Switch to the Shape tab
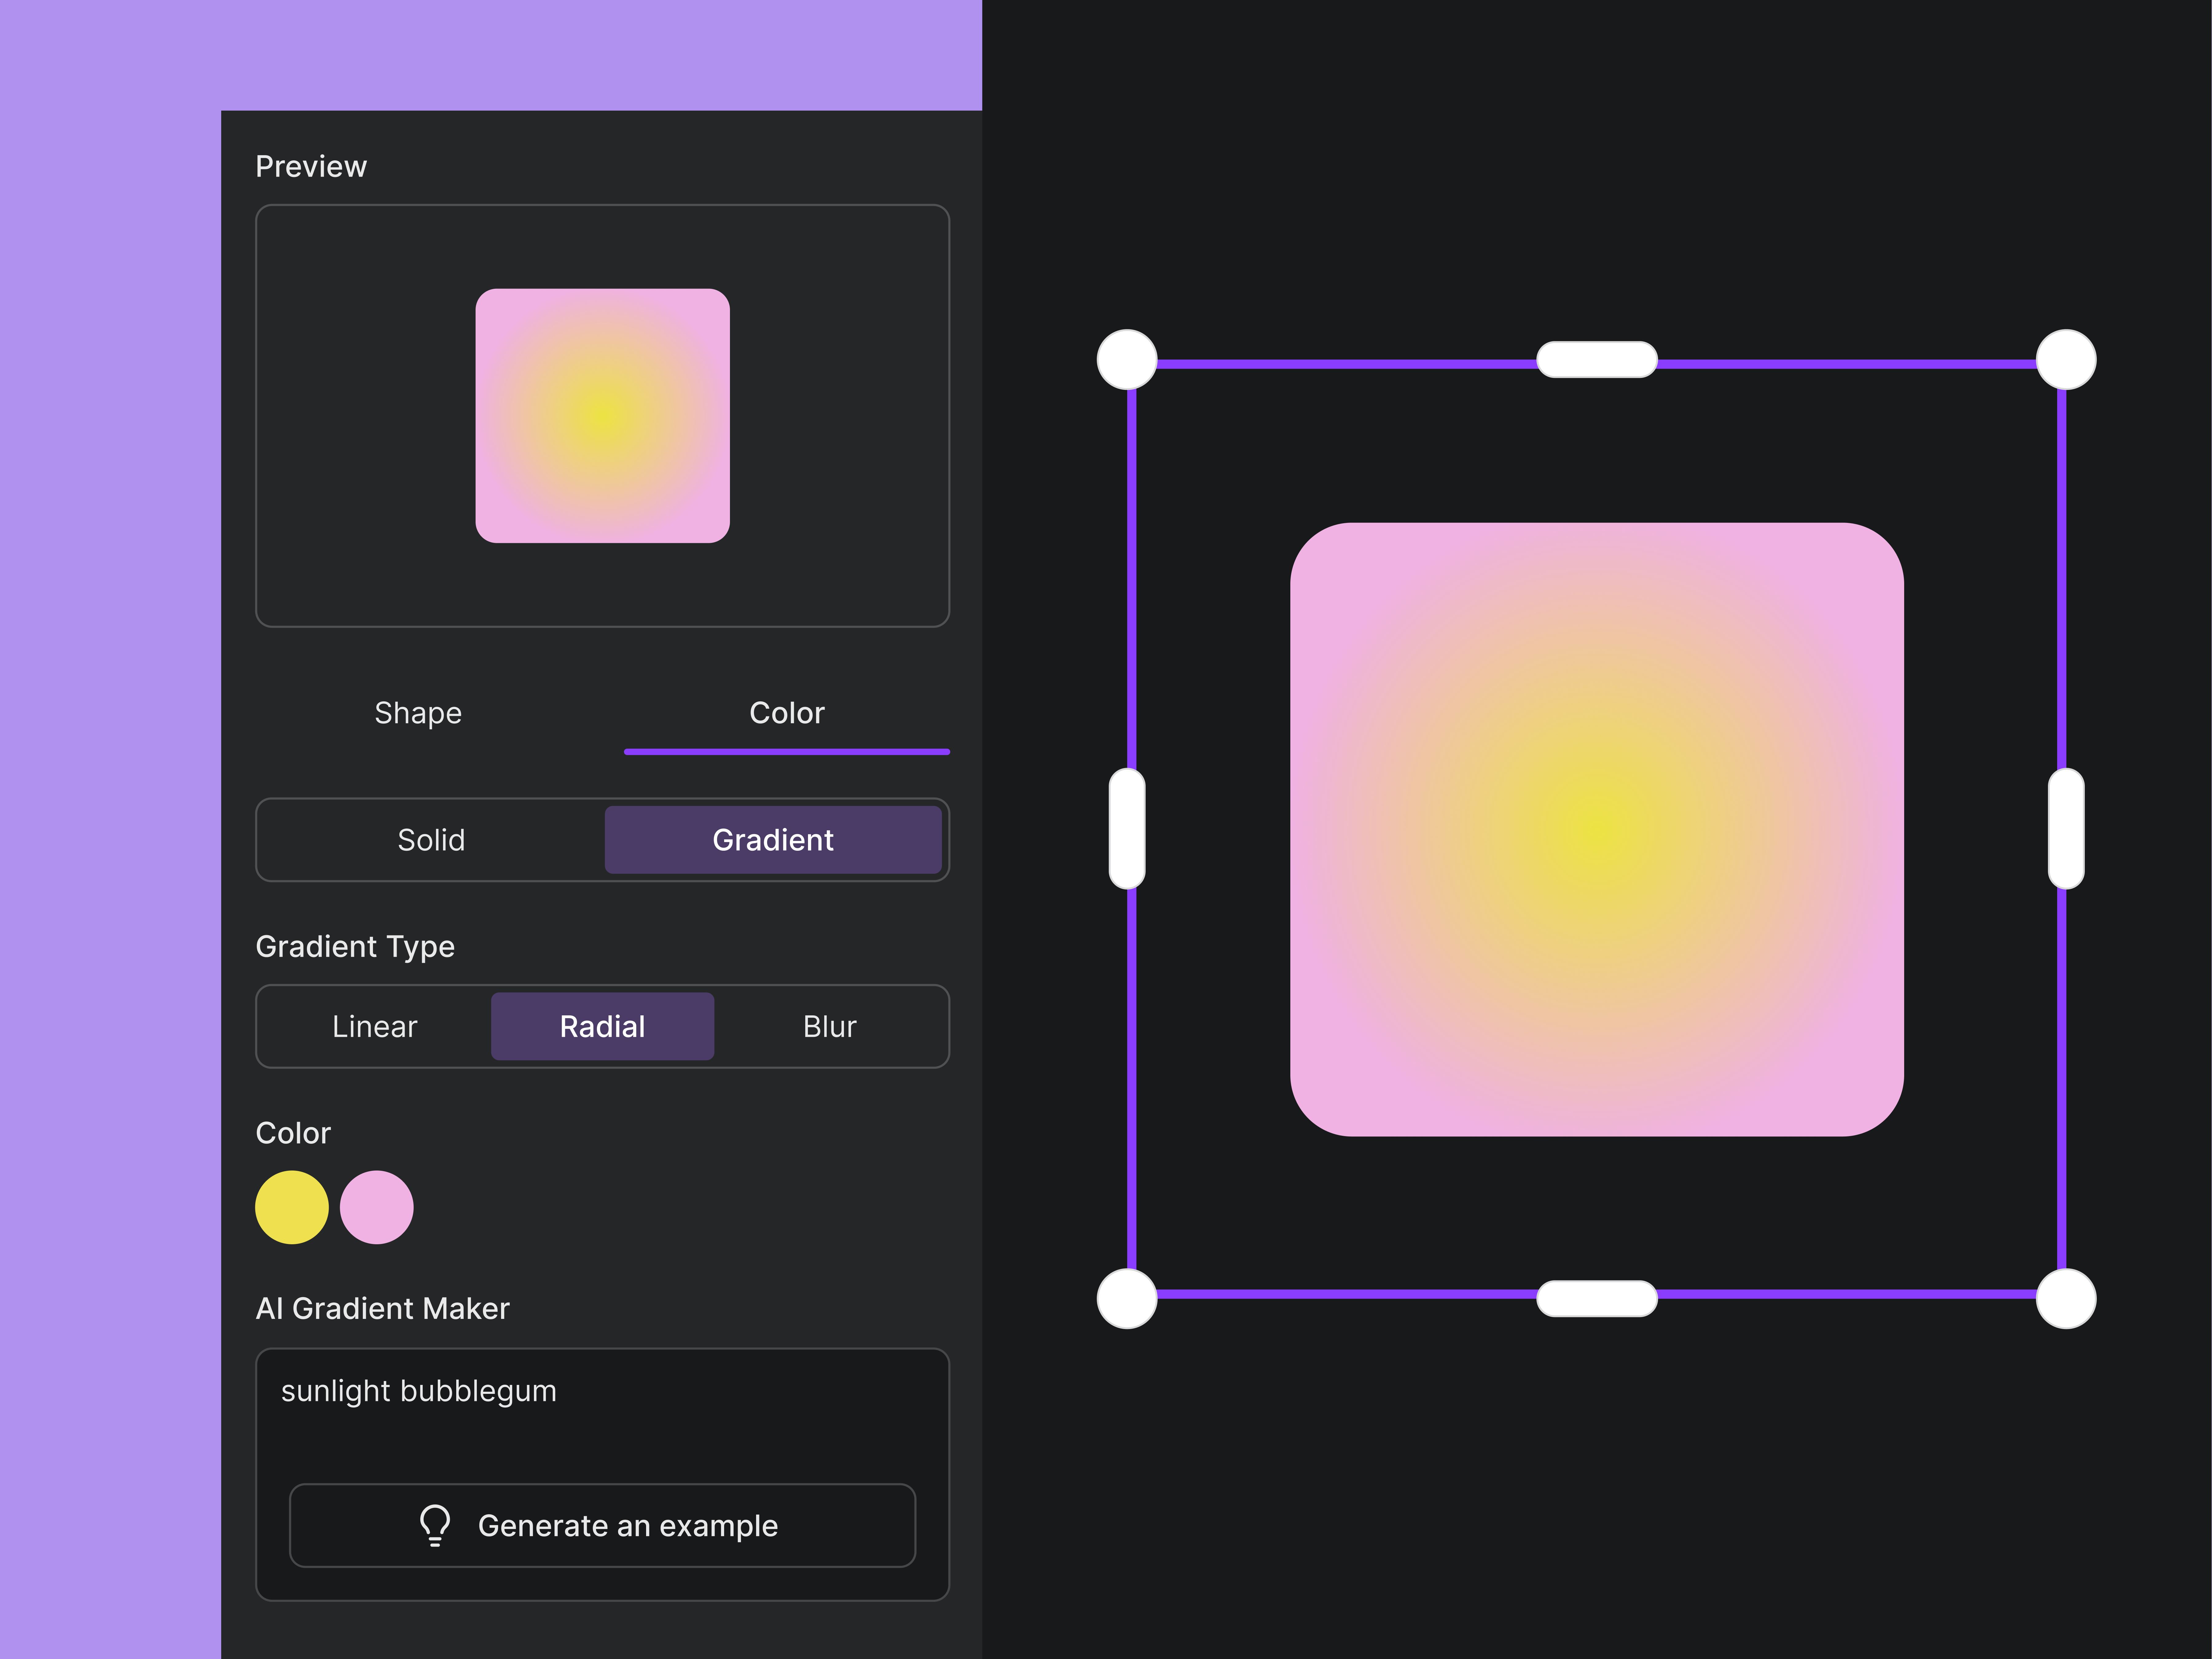2212x1659 pixels. click(418, 713)
